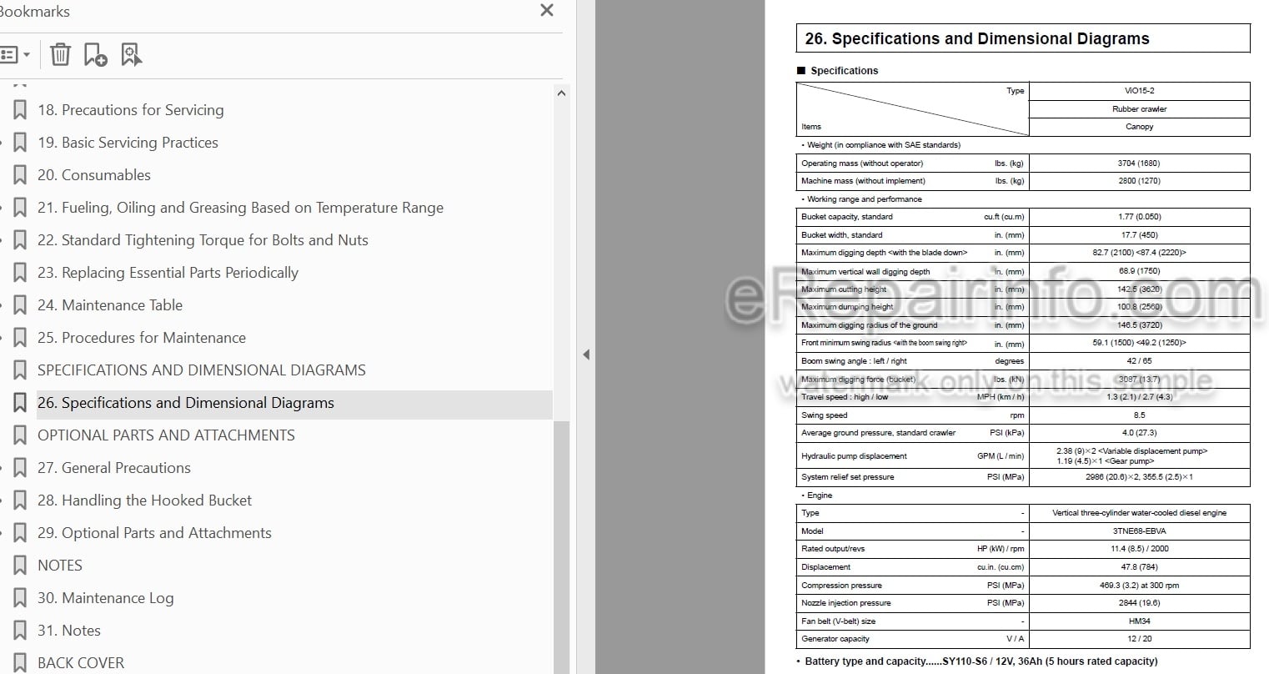The width and height of the screenshot is (1269, 674).
Task: Delete the selected bookmark with trash icon
Action: click(60, 55)
